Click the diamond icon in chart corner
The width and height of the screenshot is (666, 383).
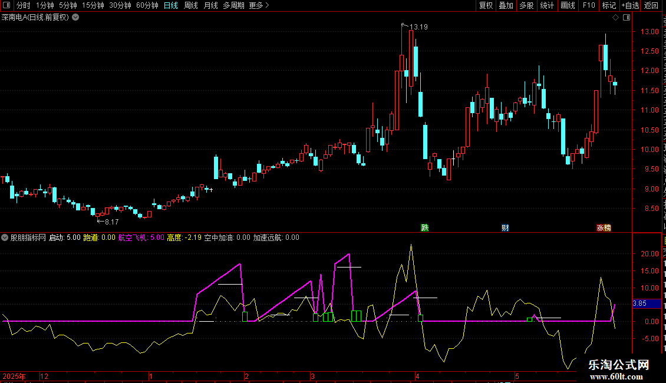coord(615,18)
